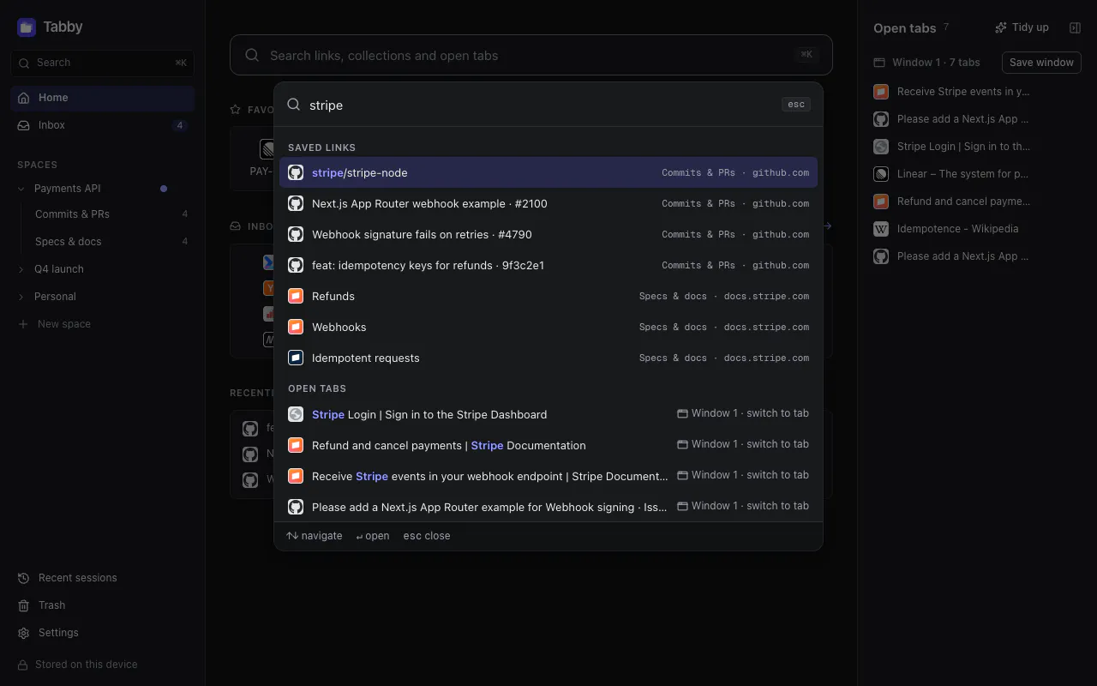The image size is (1097, 686).
Task: Open 'Next.js App Router webhook example · #2100'
Action: [x=548, y=203]
